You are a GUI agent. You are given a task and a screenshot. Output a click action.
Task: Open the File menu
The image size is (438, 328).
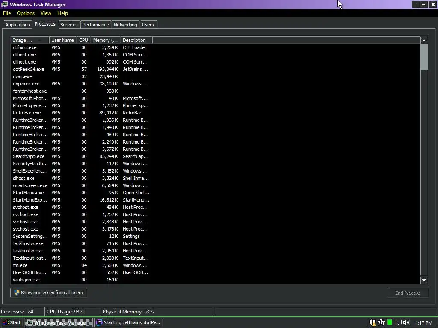pos(7,13)
